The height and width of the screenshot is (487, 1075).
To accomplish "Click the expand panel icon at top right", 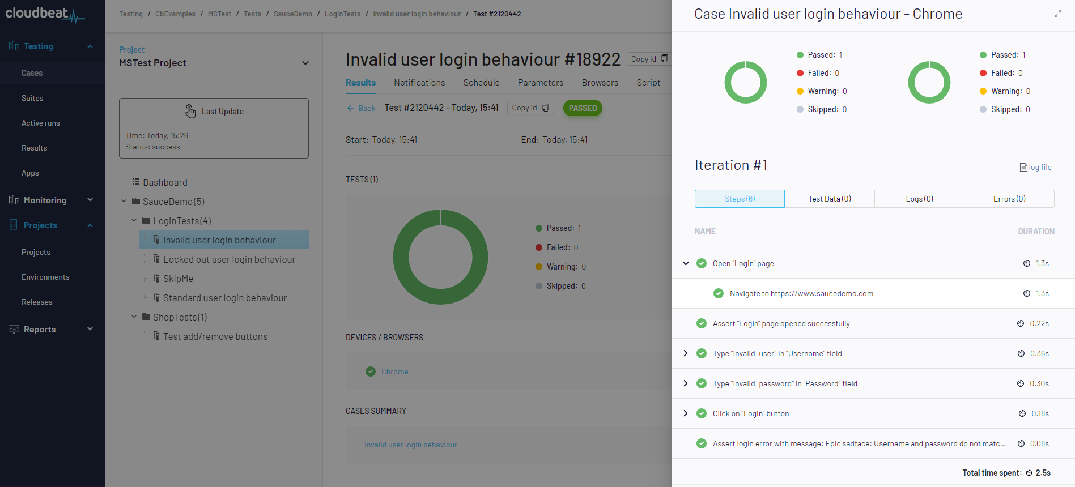I will [x=1057, y=14].
